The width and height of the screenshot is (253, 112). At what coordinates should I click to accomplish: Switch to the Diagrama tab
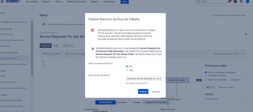click(46, 46)
